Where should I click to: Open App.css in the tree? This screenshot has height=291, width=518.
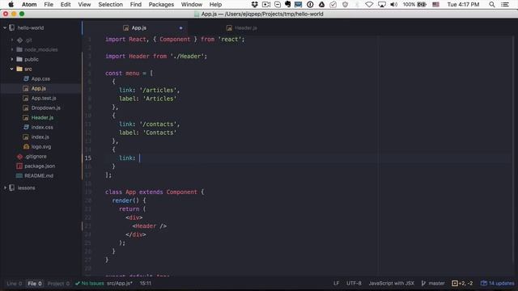(x=40, y=79)
